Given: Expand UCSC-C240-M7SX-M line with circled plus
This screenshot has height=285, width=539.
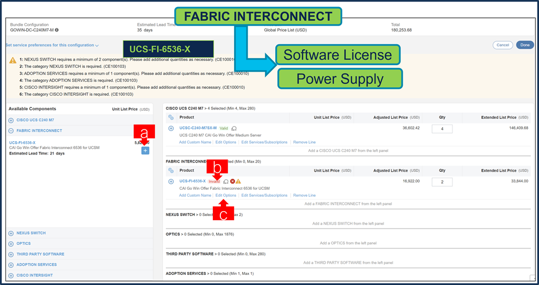Looking at the screenshot, I should pyautogui.click(x=171, y=128).
